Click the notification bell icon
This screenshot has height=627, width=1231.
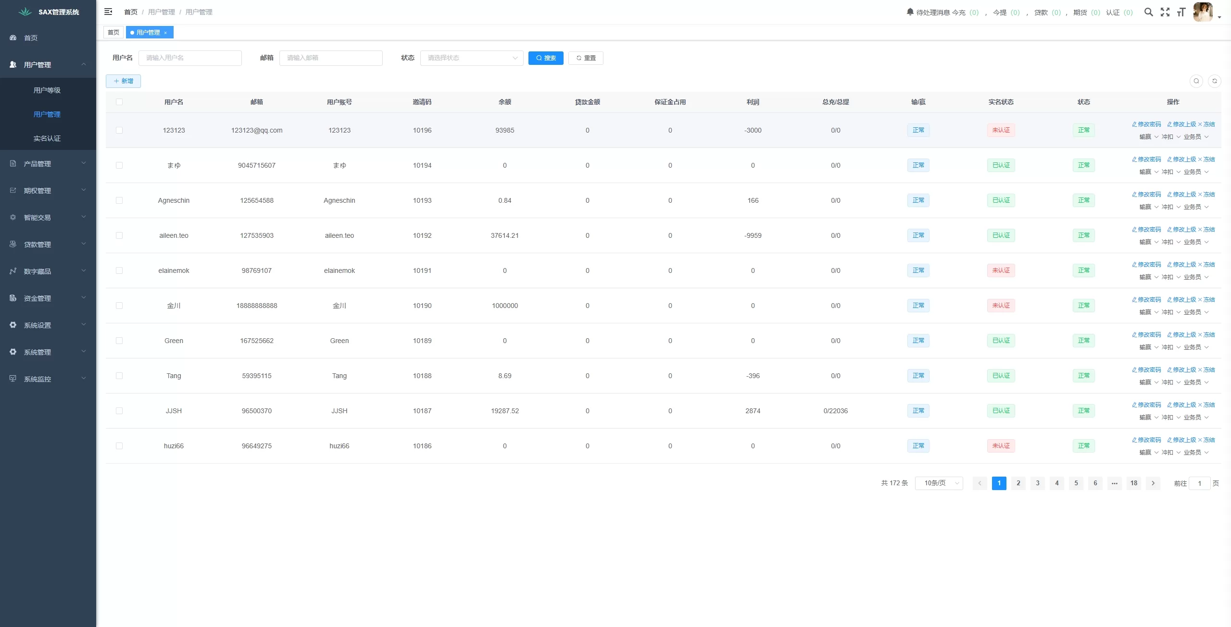click(910, 12)
